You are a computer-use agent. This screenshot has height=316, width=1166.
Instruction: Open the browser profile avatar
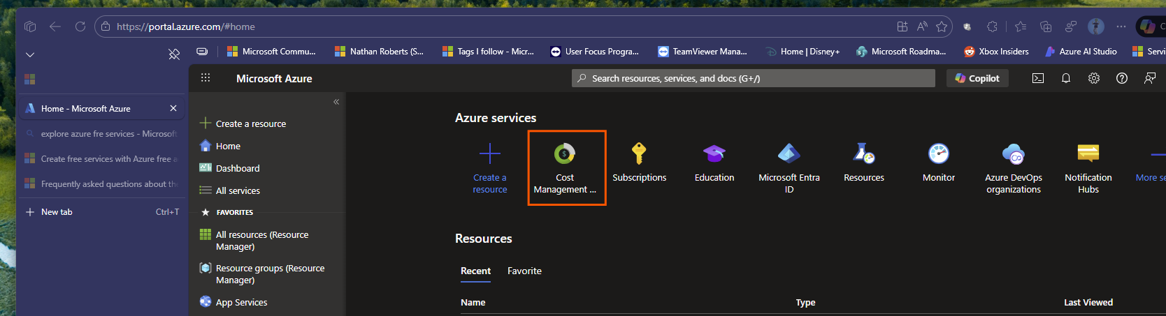pos(1096,27)
